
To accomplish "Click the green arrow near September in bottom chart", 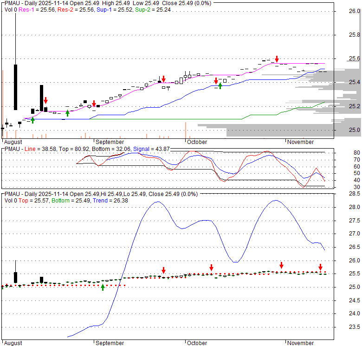I will click(103, 287).
